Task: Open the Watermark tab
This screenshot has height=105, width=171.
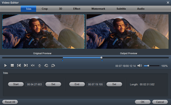Action: click(98, 9)
